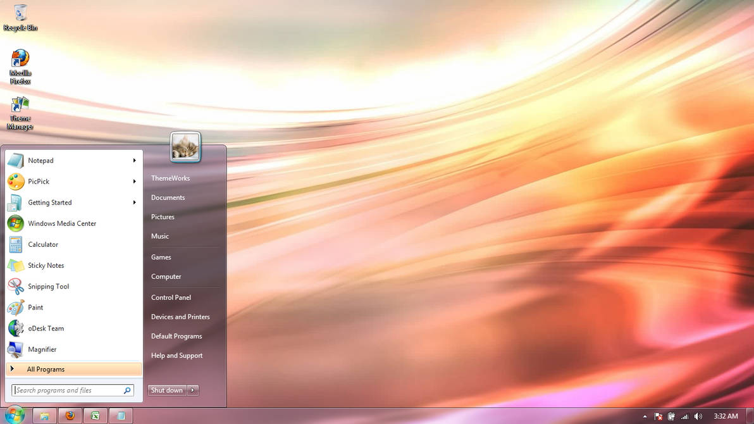Launch Excel from the taskbar

[95, 416]
